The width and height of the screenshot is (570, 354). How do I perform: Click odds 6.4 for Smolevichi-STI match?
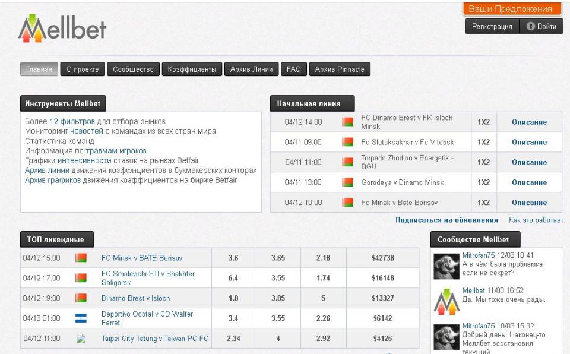coord(233,278)
